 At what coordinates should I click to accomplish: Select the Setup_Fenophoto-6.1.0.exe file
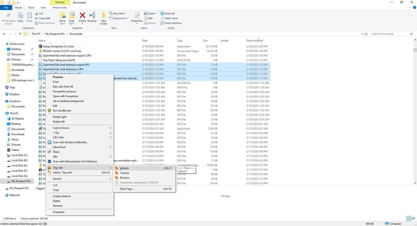58,46
